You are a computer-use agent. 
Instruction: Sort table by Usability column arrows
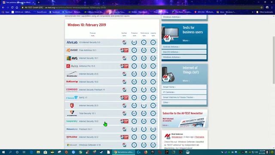153,36
